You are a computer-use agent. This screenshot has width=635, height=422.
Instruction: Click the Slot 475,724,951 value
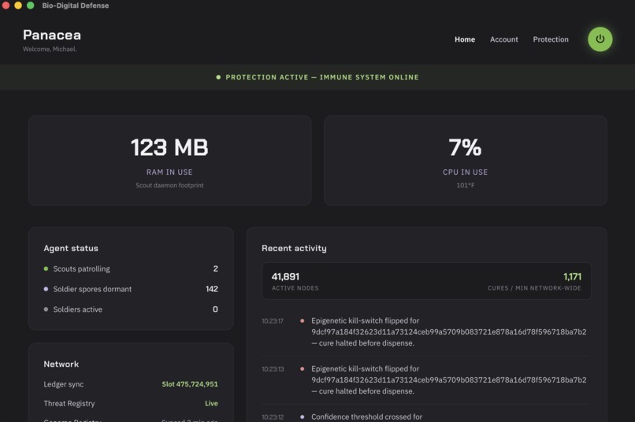[190, 384]
